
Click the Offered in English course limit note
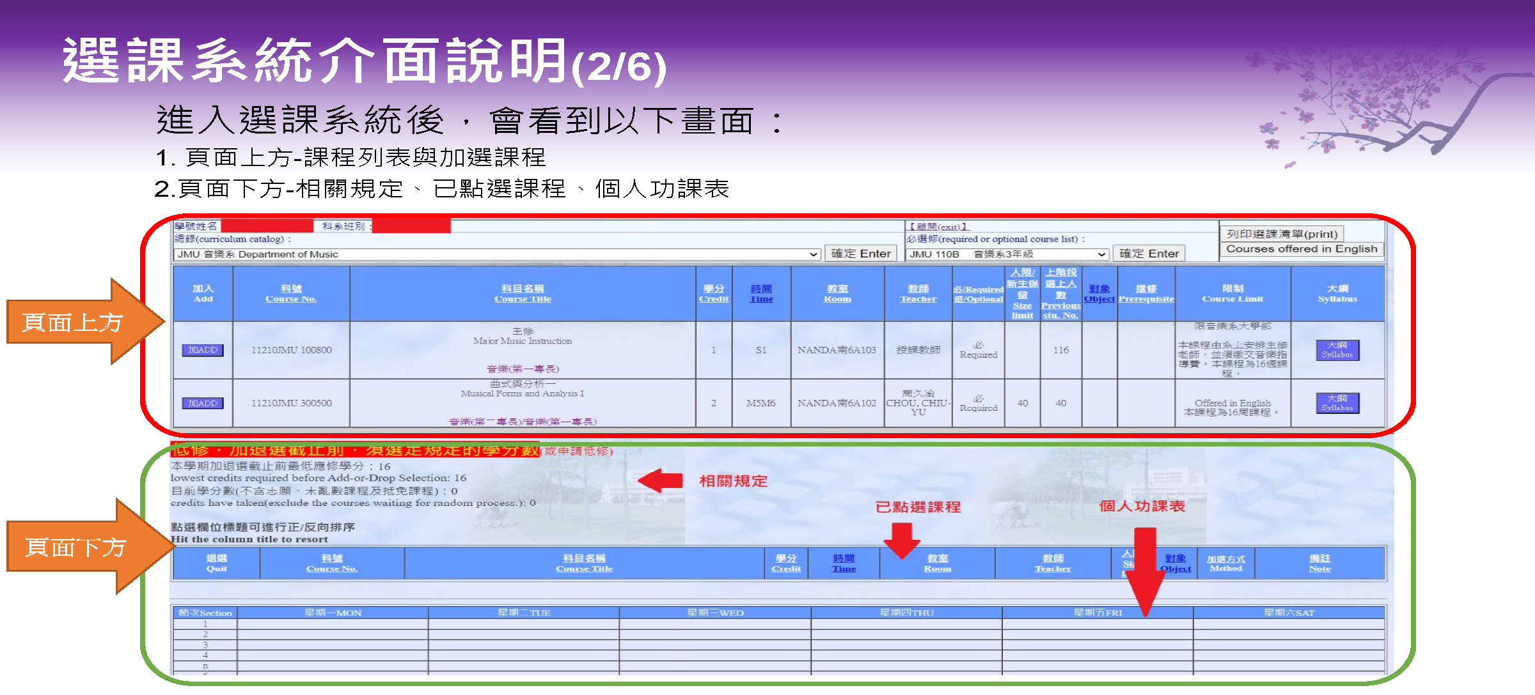pyautogui.click(x=1232, y=403)
